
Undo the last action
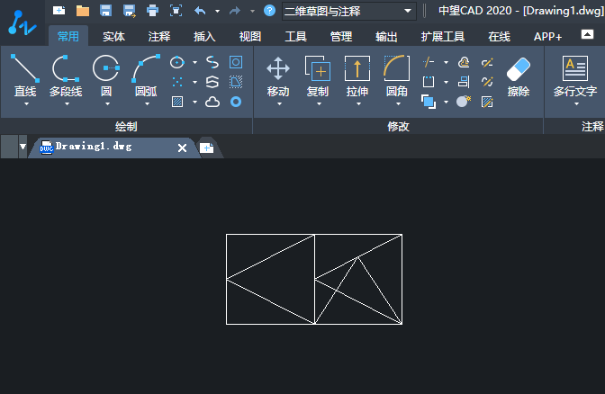[x=200, y=11]
